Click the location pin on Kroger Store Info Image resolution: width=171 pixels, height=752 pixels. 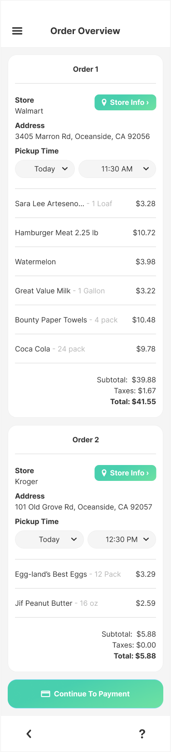point(104,473)
